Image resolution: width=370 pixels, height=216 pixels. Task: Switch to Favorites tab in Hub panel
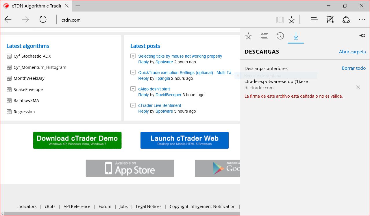248,36
